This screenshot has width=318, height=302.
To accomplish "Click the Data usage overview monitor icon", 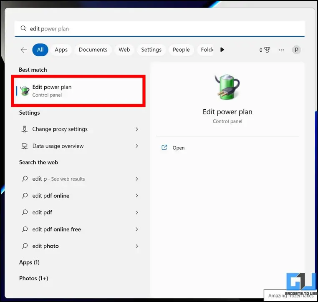I will (x=25, y=146).
